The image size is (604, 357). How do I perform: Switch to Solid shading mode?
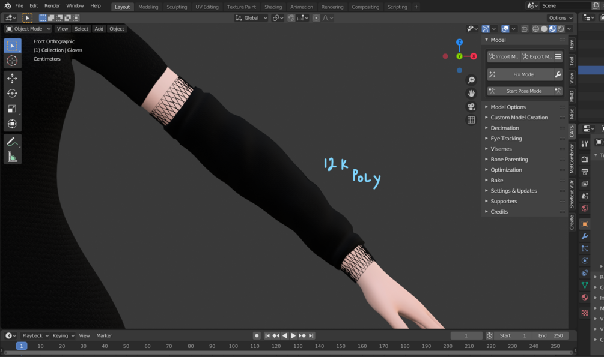[x=544, y=29]
